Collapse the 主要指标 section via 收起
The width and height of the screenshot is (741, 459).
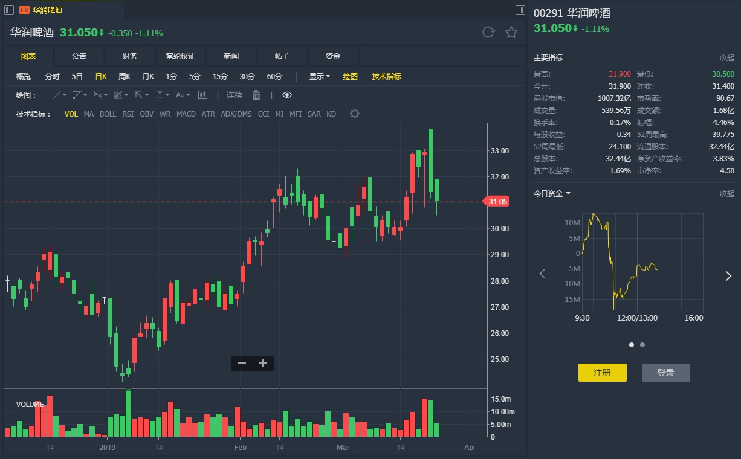726,57
